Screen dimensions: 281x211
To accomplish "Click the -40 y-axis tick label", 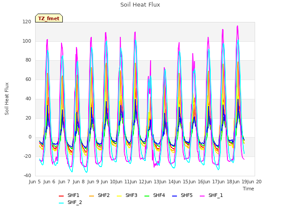I will tap(27, 175).
